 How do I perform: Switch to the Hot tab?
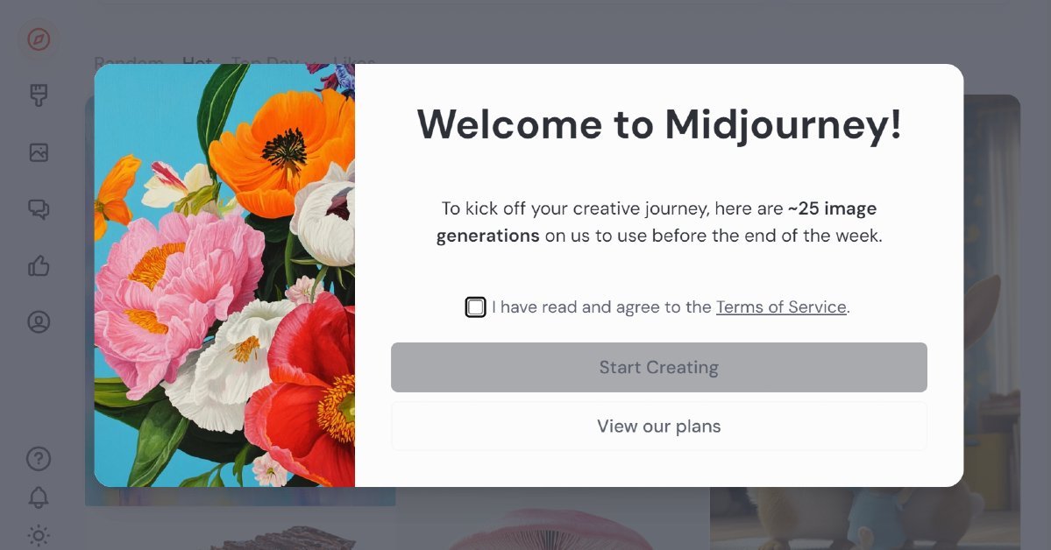click(198, 61)
